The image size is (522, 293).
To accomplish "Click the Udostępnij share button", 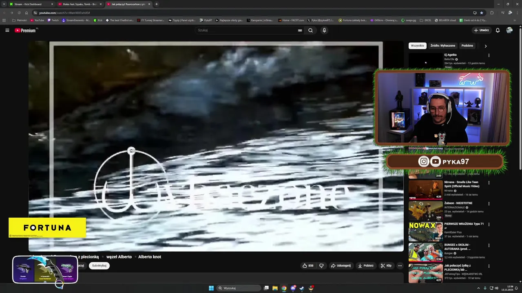I will pyautogui.click(x=341, y=266).
